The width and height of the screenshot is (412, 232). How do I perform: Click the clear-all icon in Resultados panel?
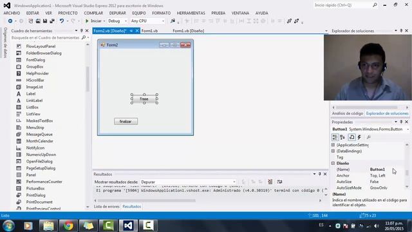(x=270, y=182)
